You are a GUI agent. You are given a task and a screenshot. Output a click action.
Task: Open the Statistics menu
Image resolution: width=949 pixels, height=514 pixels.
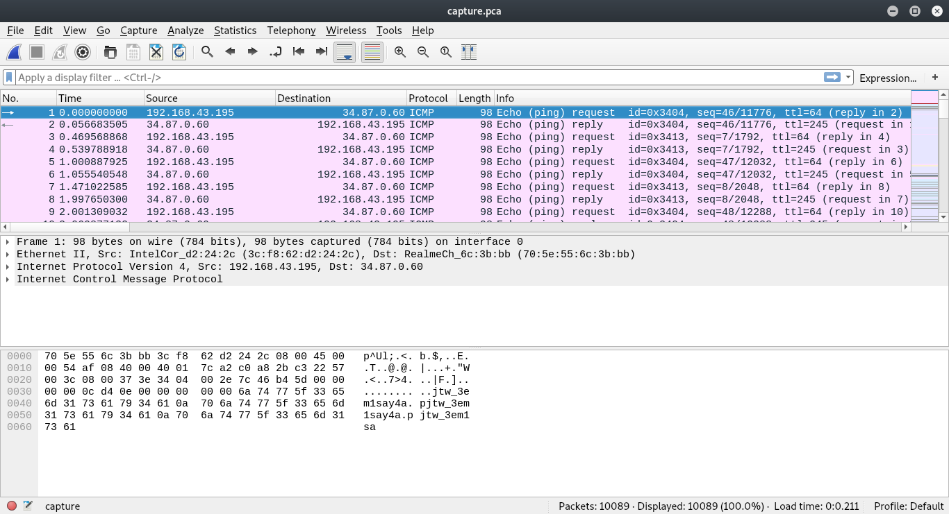click(x=235, y=31)
